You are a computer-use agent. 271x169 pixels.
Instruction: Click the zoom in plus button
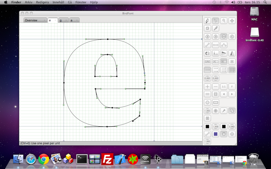[x=207, y=87]
